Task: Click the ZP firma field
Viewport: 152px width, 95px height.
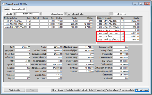Action: [86, 71]
